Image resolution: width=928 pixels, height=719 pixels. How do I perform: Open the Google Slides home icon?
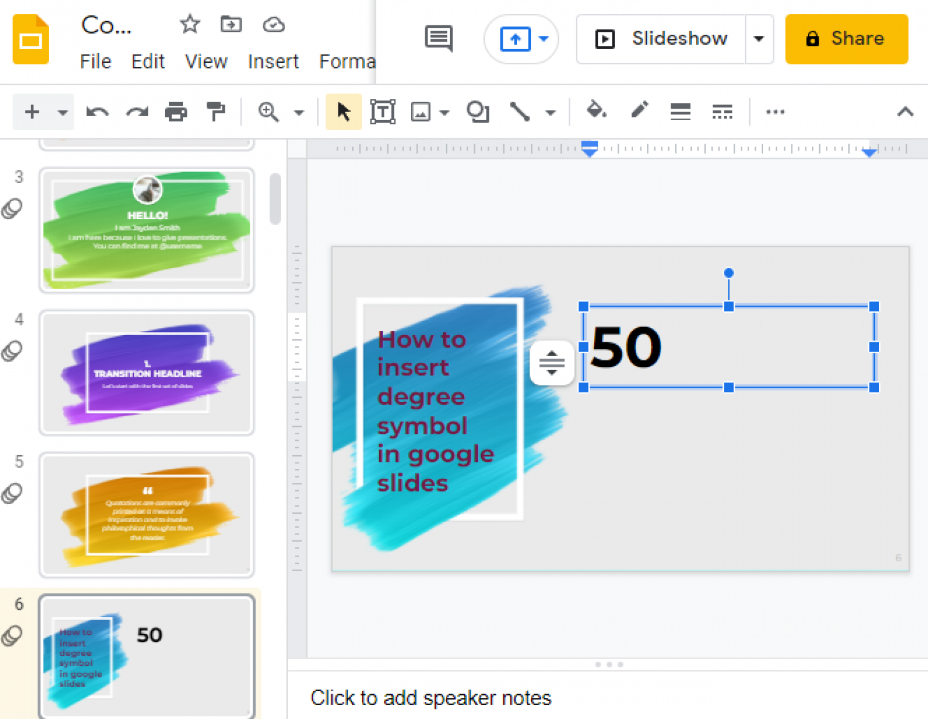(30, 39)
